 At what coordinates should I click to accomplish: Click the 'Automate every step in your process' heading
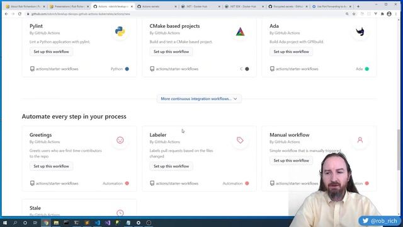click(x=74, y=116)
